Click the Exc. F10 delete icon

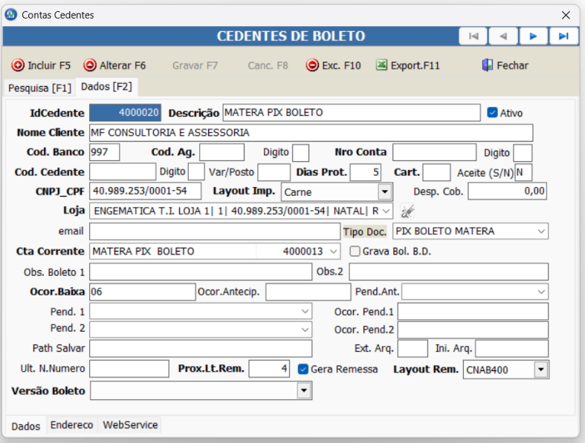click(312, 65)
